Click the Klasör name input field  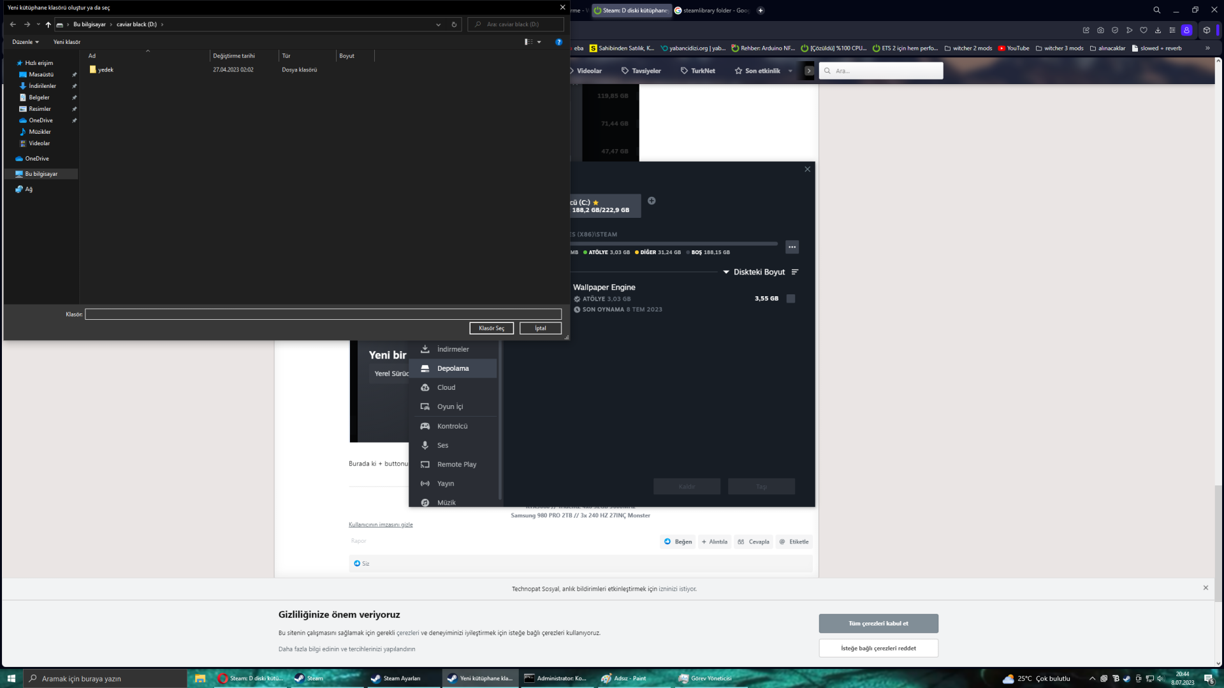[x=323, y=314]
